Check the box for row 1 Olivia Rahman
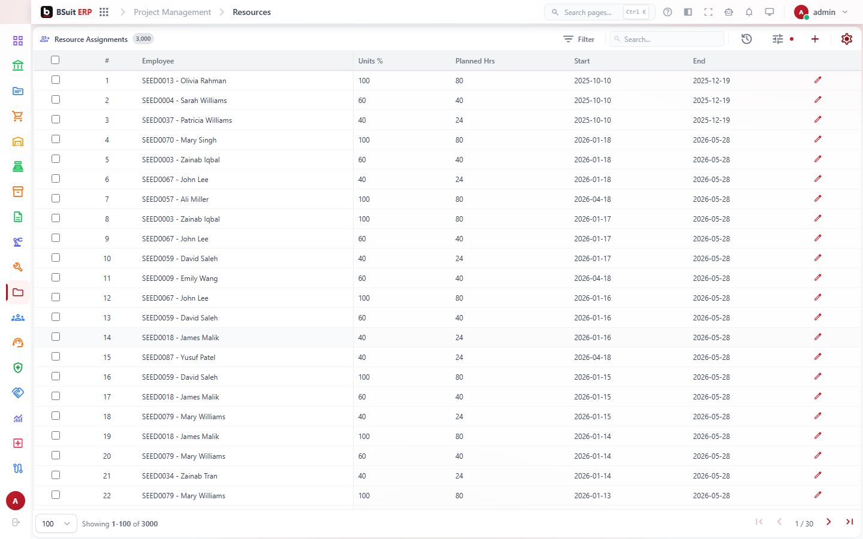Screen dimensions: 863x539 pos(56,80)
